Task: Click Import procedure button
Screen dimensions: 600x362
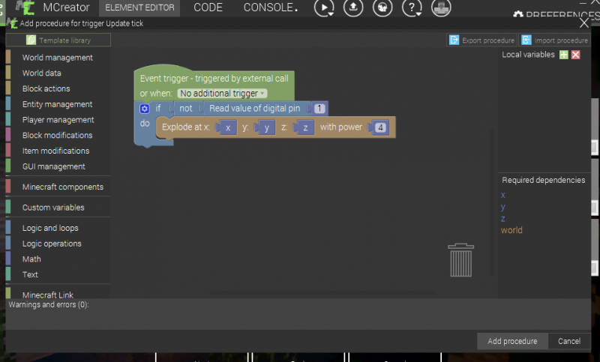Action: [554, 40]
